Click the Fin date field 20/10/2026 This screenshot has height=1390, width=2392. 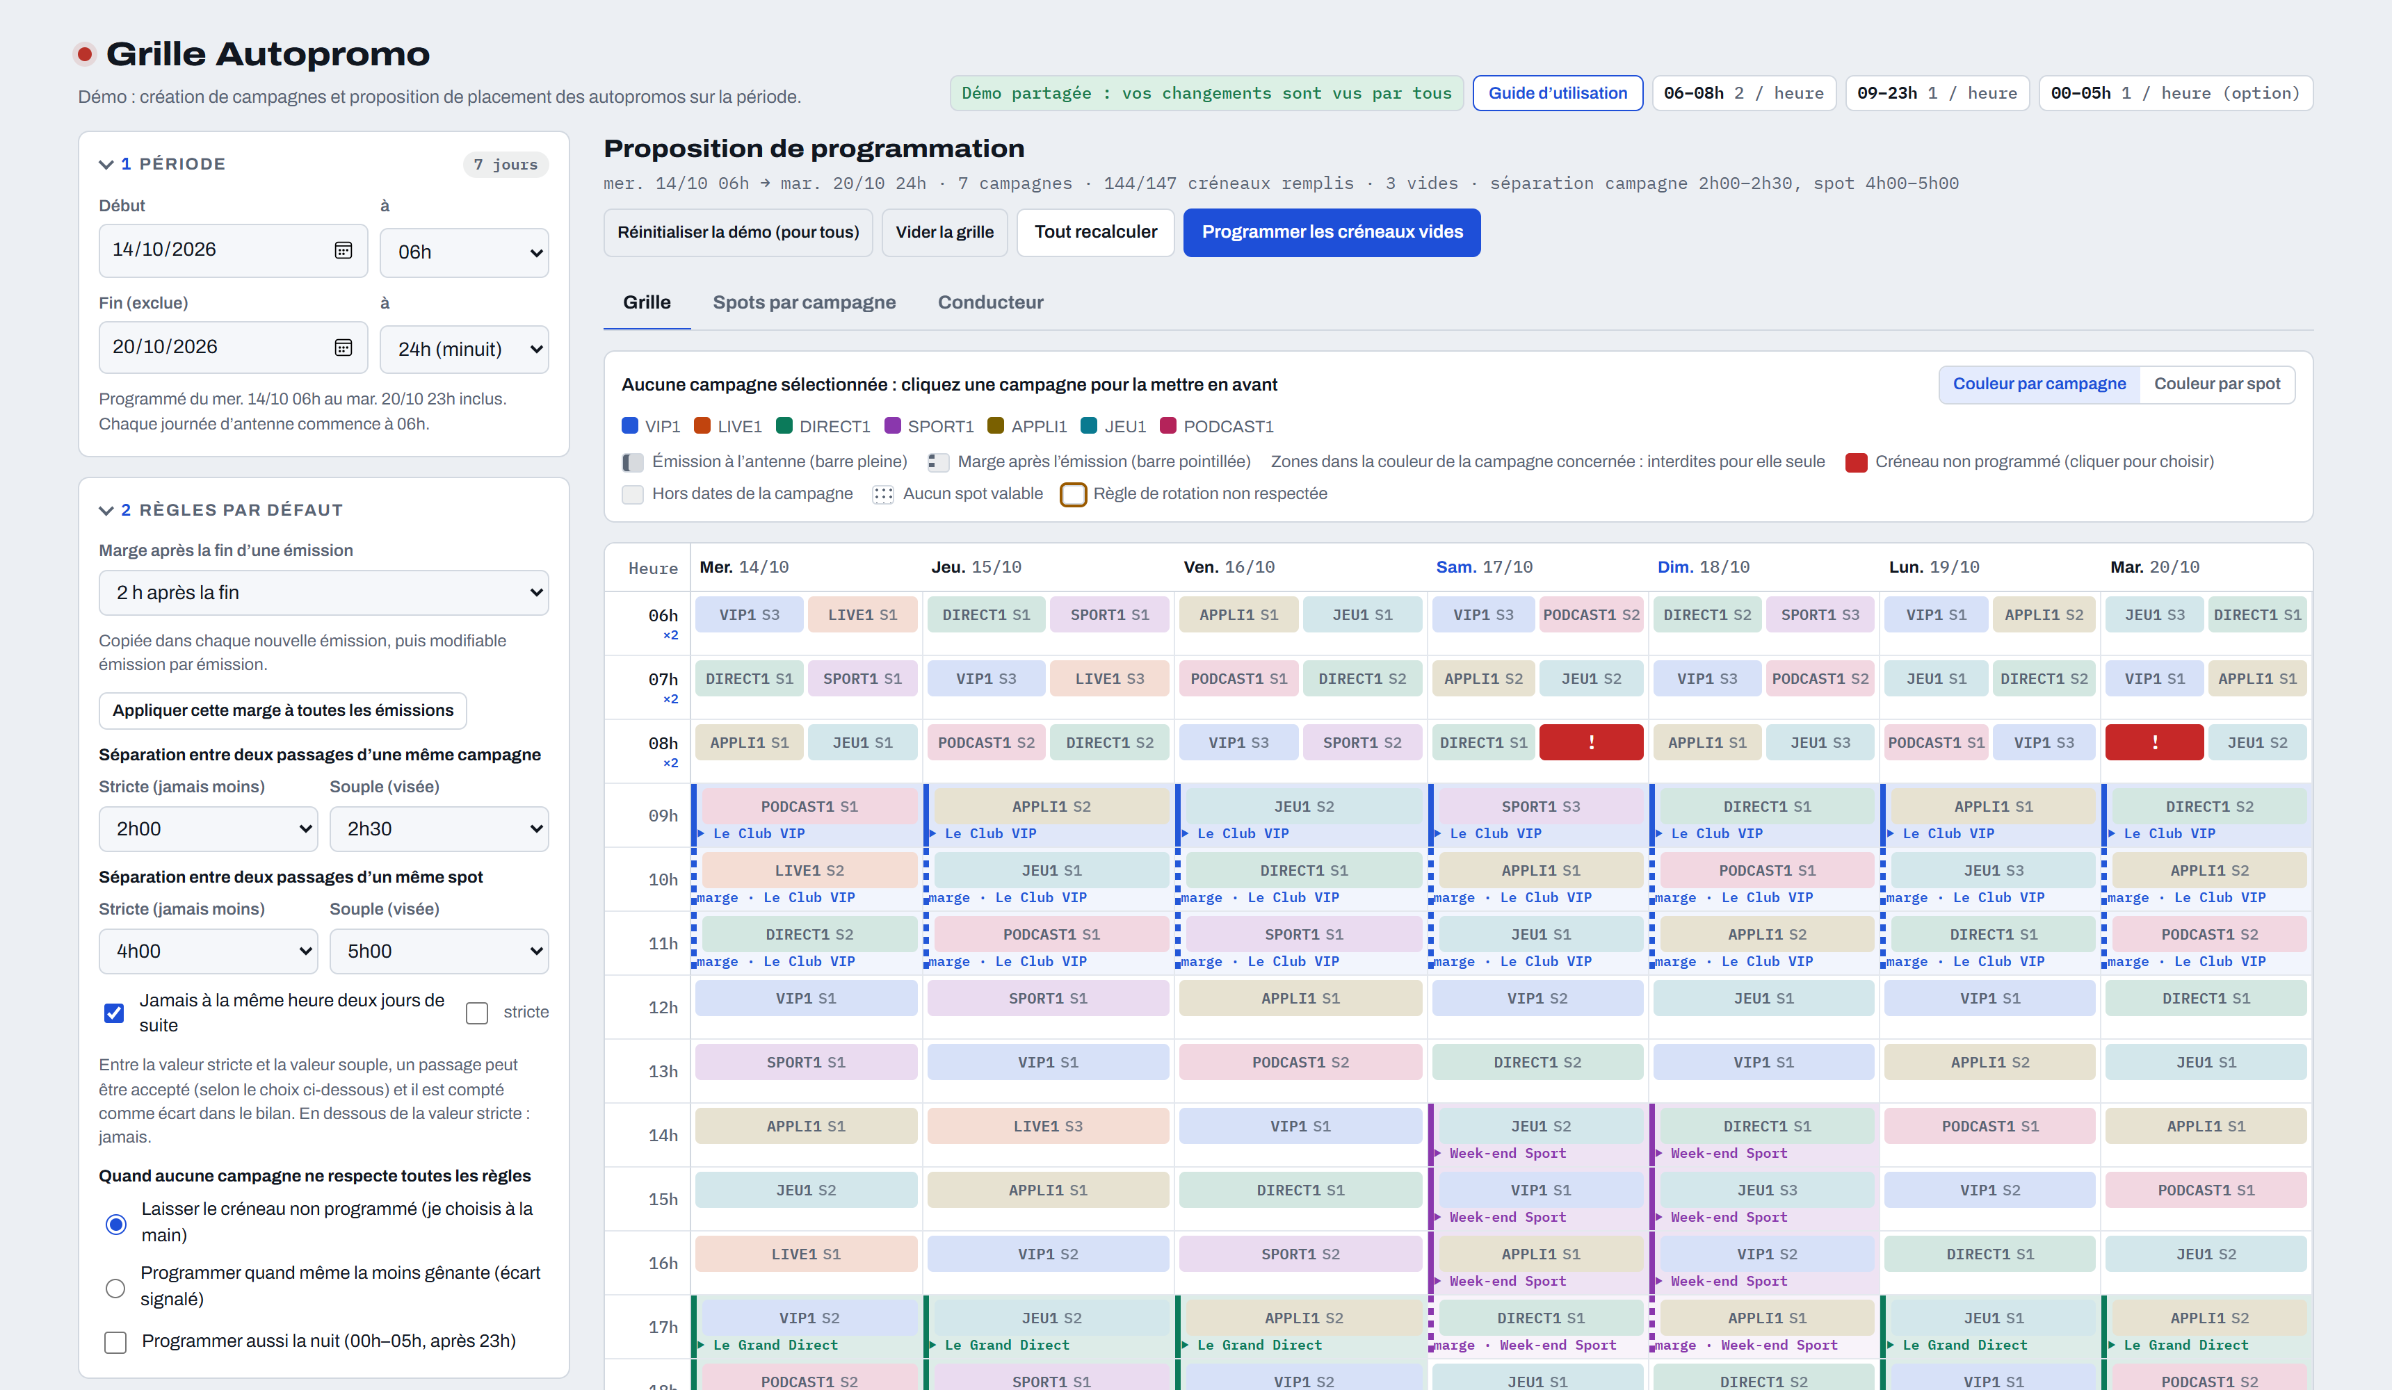click(x=232, y=347)
